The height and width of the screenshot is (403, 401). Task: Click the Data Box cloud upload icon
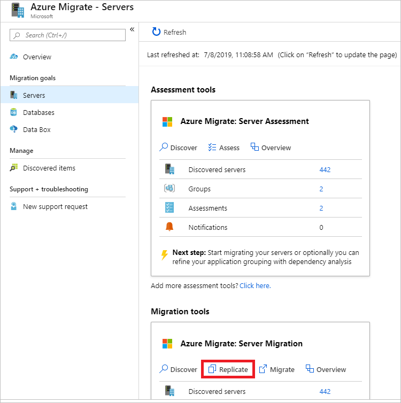pyautogui.click(x=13, y=129)
